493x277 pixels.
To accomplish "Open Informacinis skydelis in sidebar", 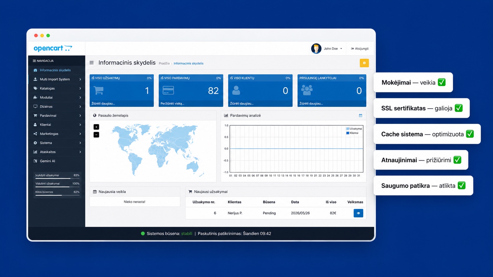I will 57,70.
